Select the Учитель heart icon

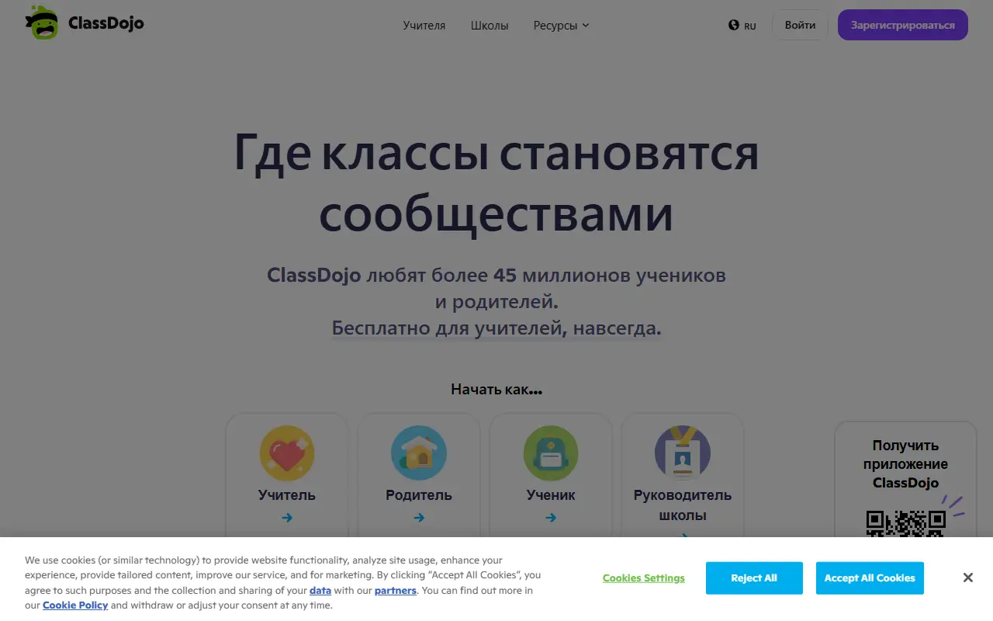click(x=287, y=453)
